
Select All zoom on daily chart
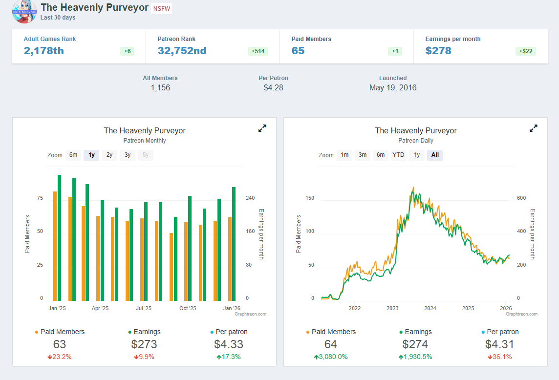coord(435,155)
